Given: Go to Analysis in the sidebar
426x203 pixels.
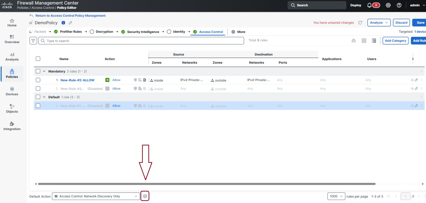Looking at the screenshot, I should [x=12, y=57].
